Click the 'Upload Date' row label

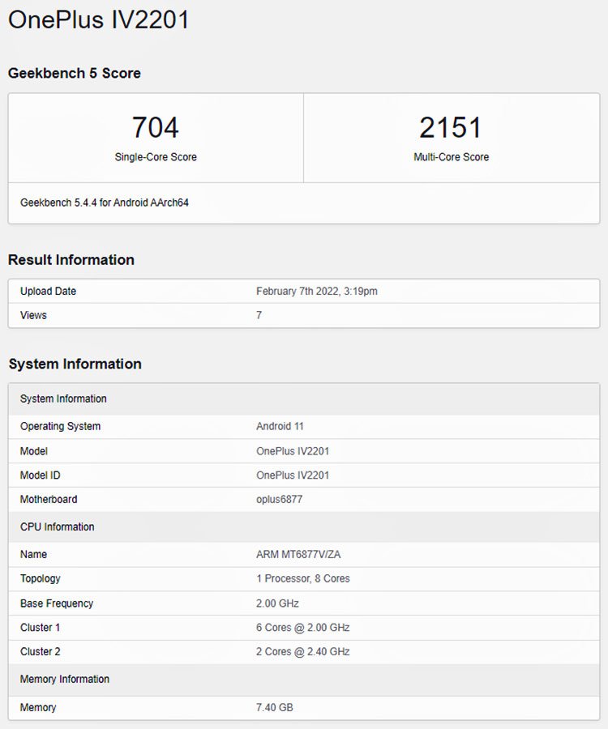point(48,291)
